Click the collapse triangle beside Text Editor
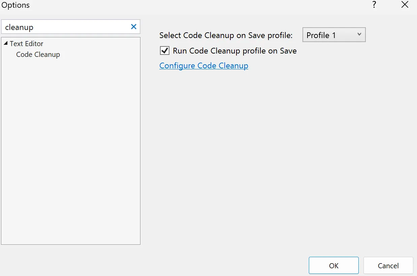The height and width of the screenshot is (276, 417). (x=5, y=43)
